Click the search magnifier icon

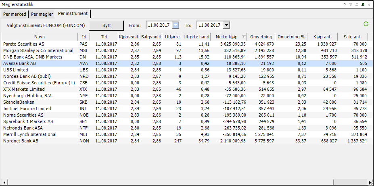click(x=357, y=4)
